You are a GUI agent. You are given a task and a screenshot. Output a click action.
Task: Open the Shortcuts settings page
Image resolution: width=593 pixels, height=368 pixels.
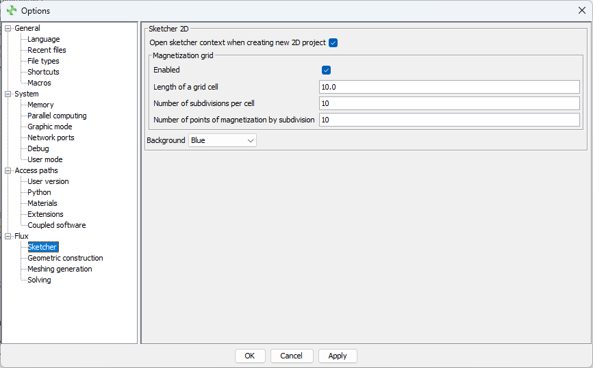[43, 72]
